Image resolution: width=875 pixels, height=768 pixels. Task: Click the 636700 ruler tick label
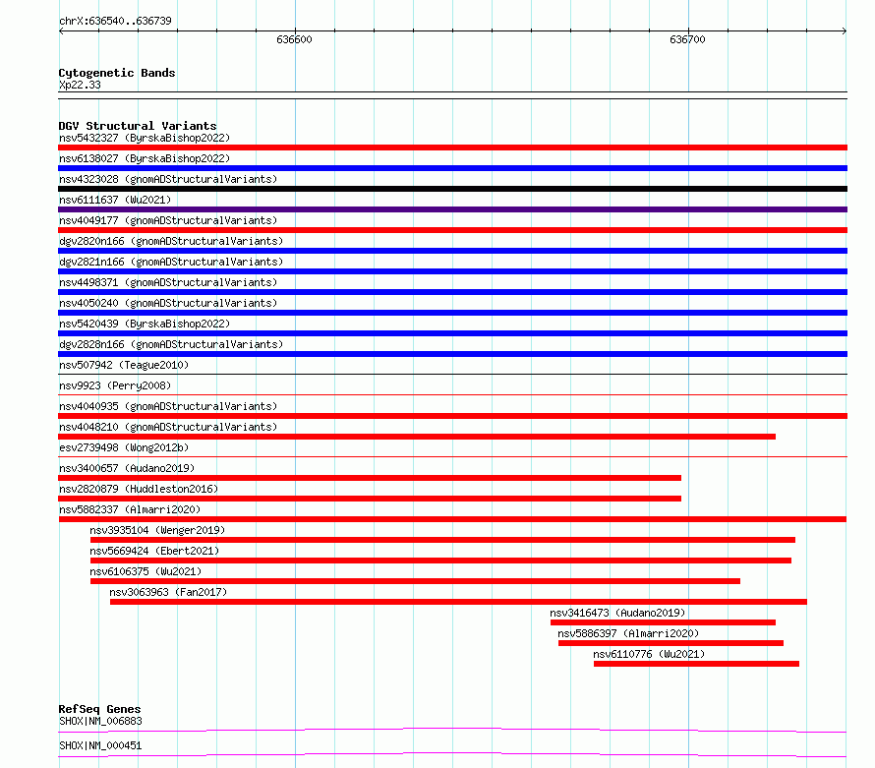pyautogui.click(x=687, y=39)
